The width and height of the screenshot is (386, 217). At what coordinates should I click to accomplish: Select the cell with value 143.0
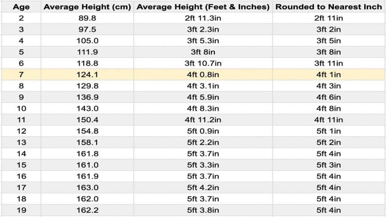(87, 108)
